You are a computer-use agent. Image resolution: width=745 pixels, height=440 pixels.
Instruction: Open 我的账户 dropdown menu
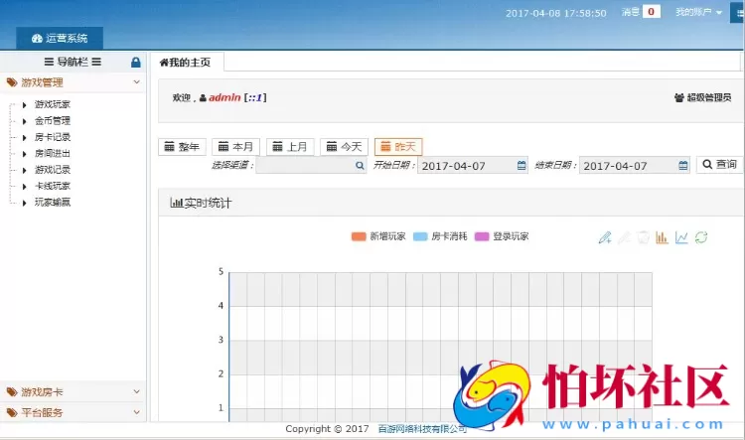click(698, 12)
